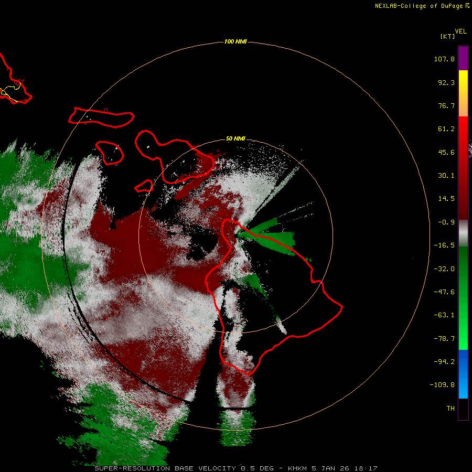This screenshot has height=472, width=472.
Task: Click the 45.6 velocity scale value
Action: point(446,152)
